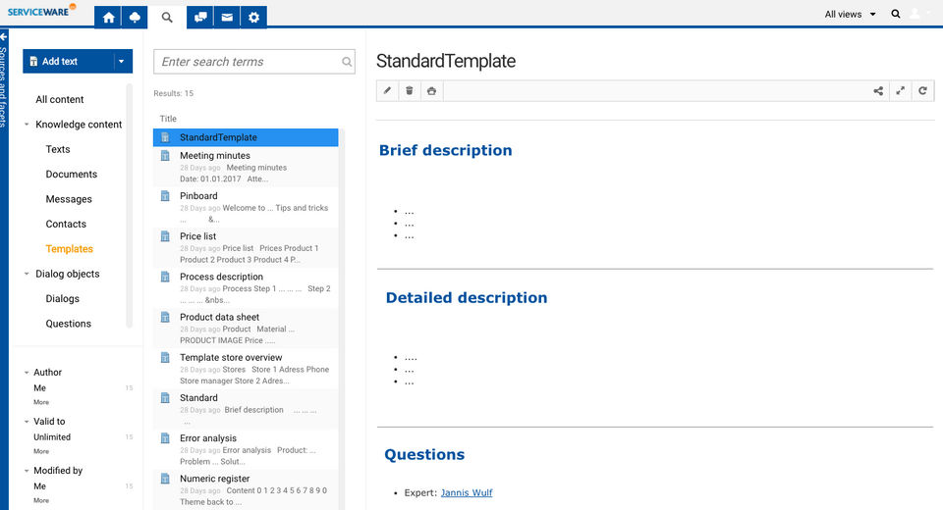Click the search terms input field

[248, 62]
